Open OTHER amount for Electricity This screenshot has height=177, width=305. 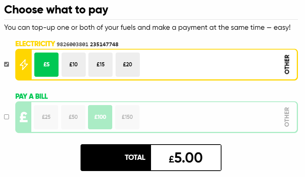coord(287,64)
